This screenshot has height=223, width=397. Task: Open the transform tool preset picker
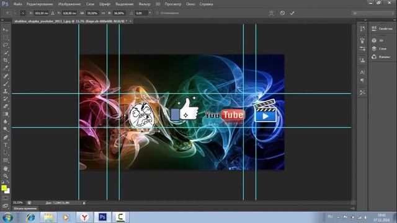(x=9, y=13)
